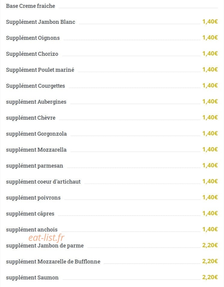Select supplément Aubergines item
The image size is (224, 287).
[36, 102]
